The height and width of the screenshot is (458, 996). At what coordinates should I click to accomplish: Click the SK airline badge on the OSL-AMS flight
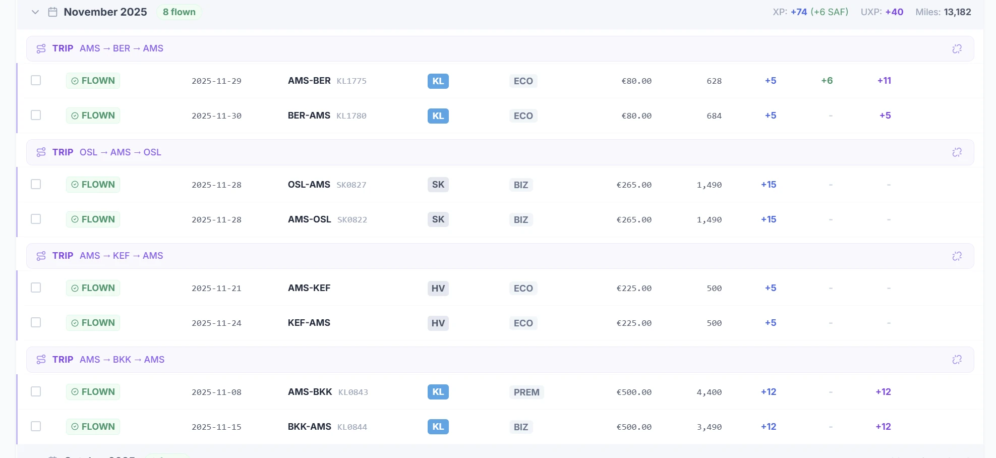point(438,185)
